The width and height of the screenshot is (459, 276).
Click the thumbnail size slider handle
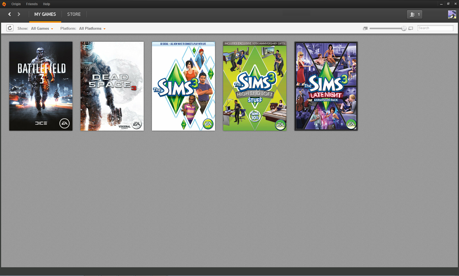coord(404,28)
